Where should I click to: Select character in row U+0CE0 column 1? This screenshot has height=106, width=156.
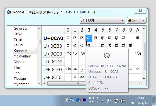click(75, 69)
